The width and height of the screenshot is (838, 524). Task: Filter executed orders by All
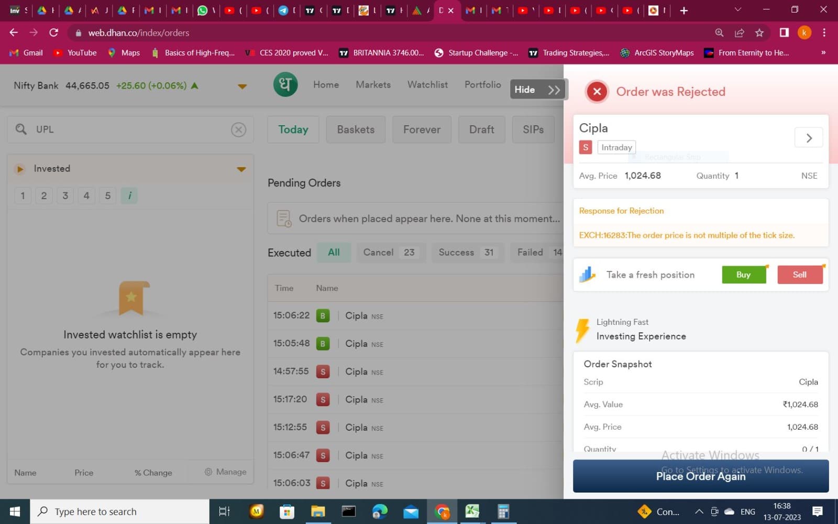[334, 253]
